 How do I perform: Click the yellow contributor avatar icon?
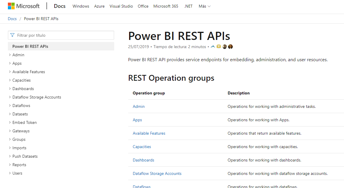[x=219, y=47]
